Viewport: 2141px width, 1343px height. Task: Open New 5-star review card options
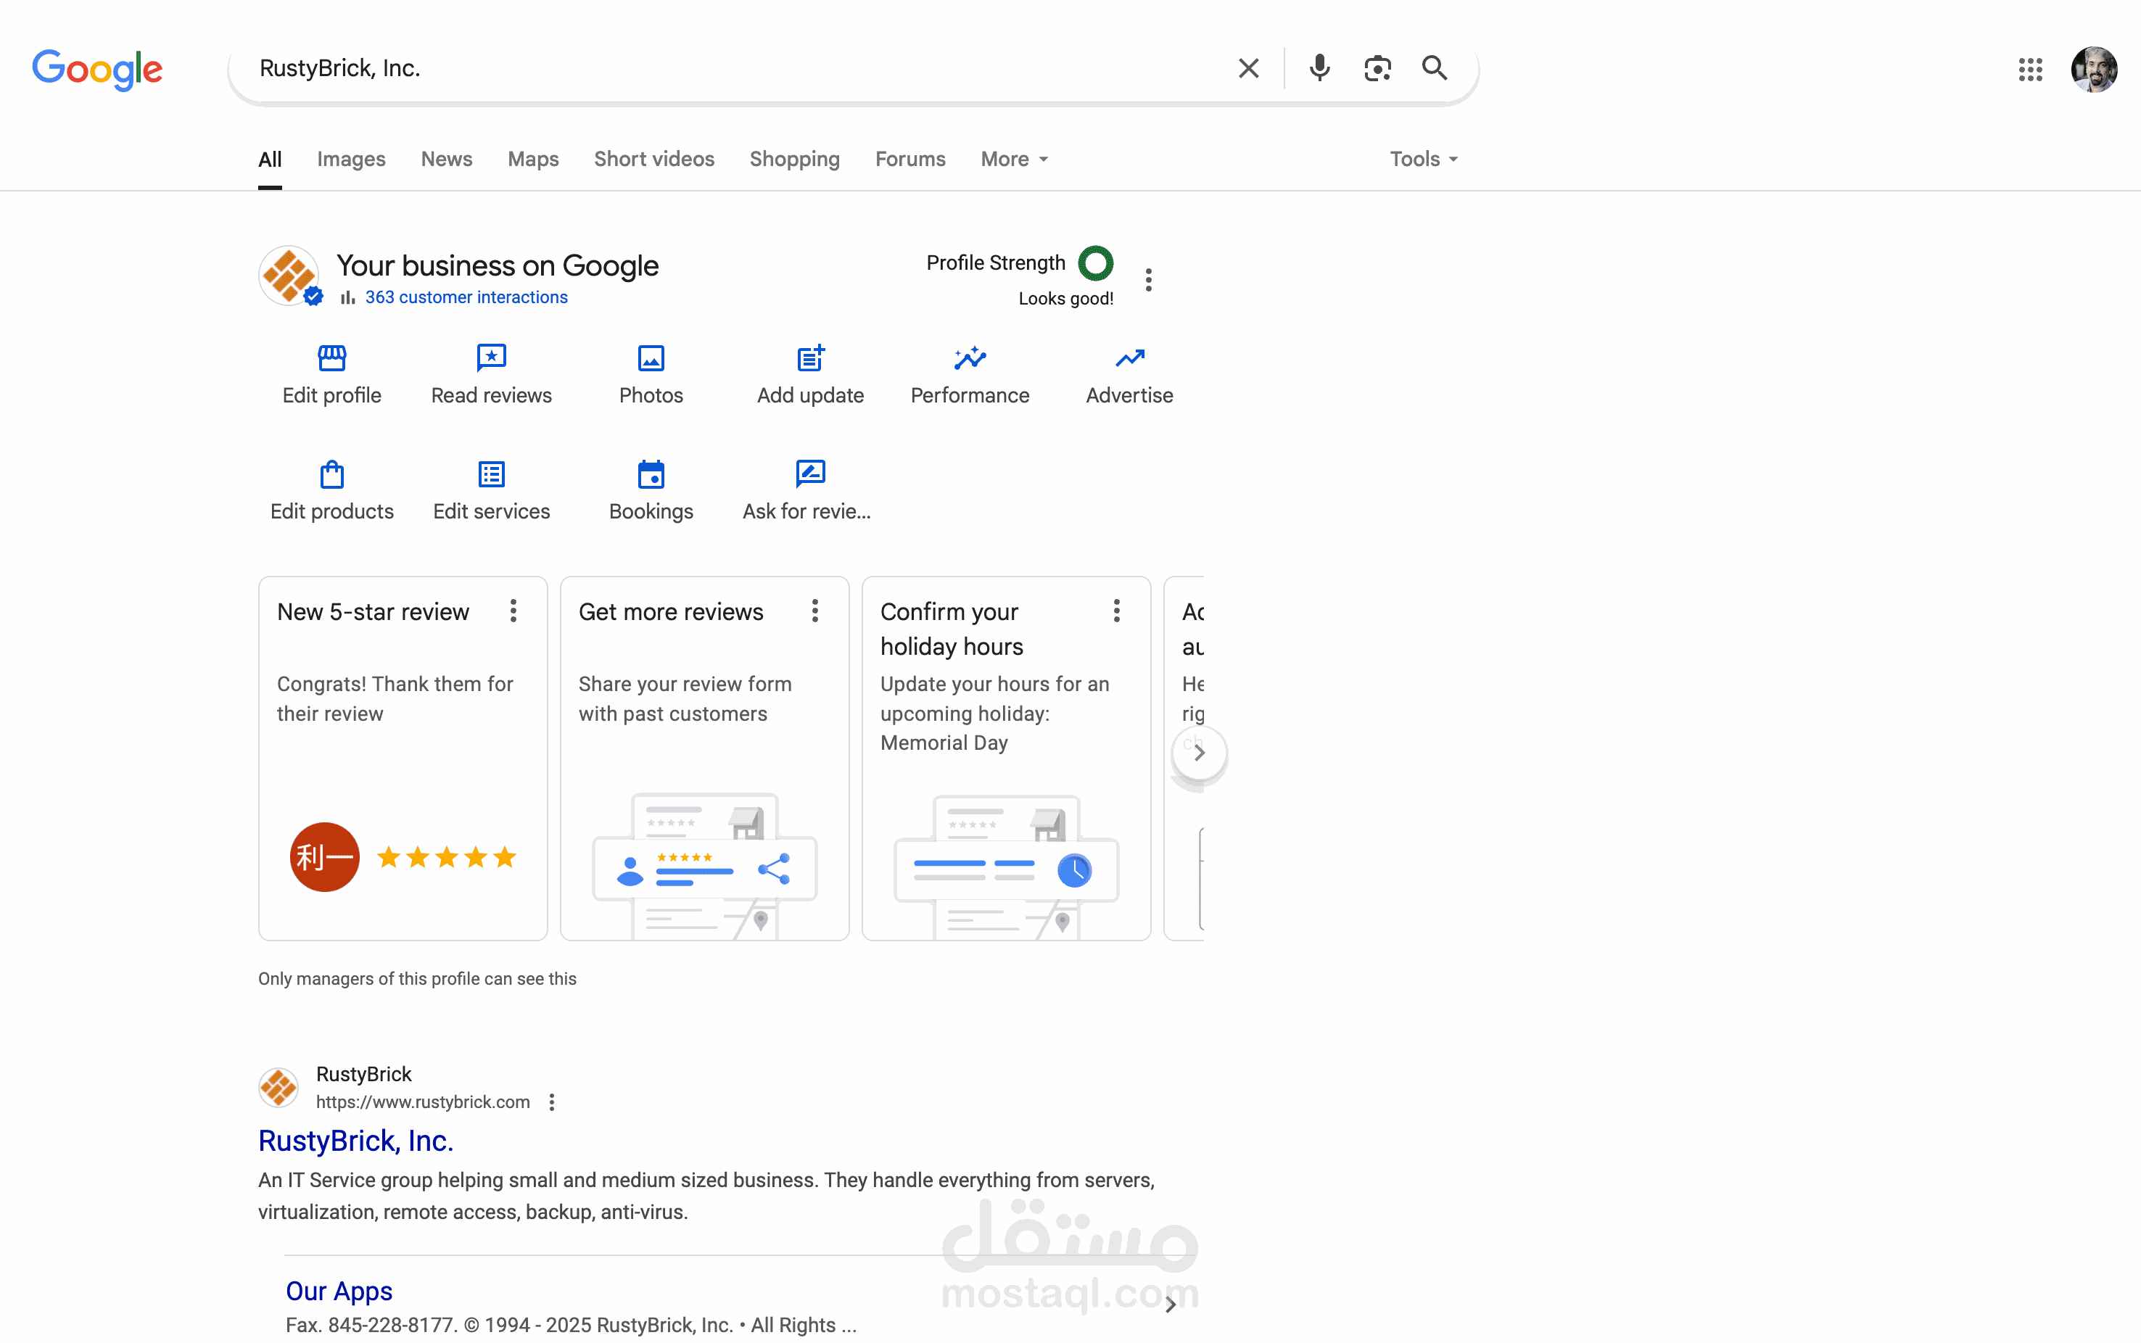tap(513, 611)
